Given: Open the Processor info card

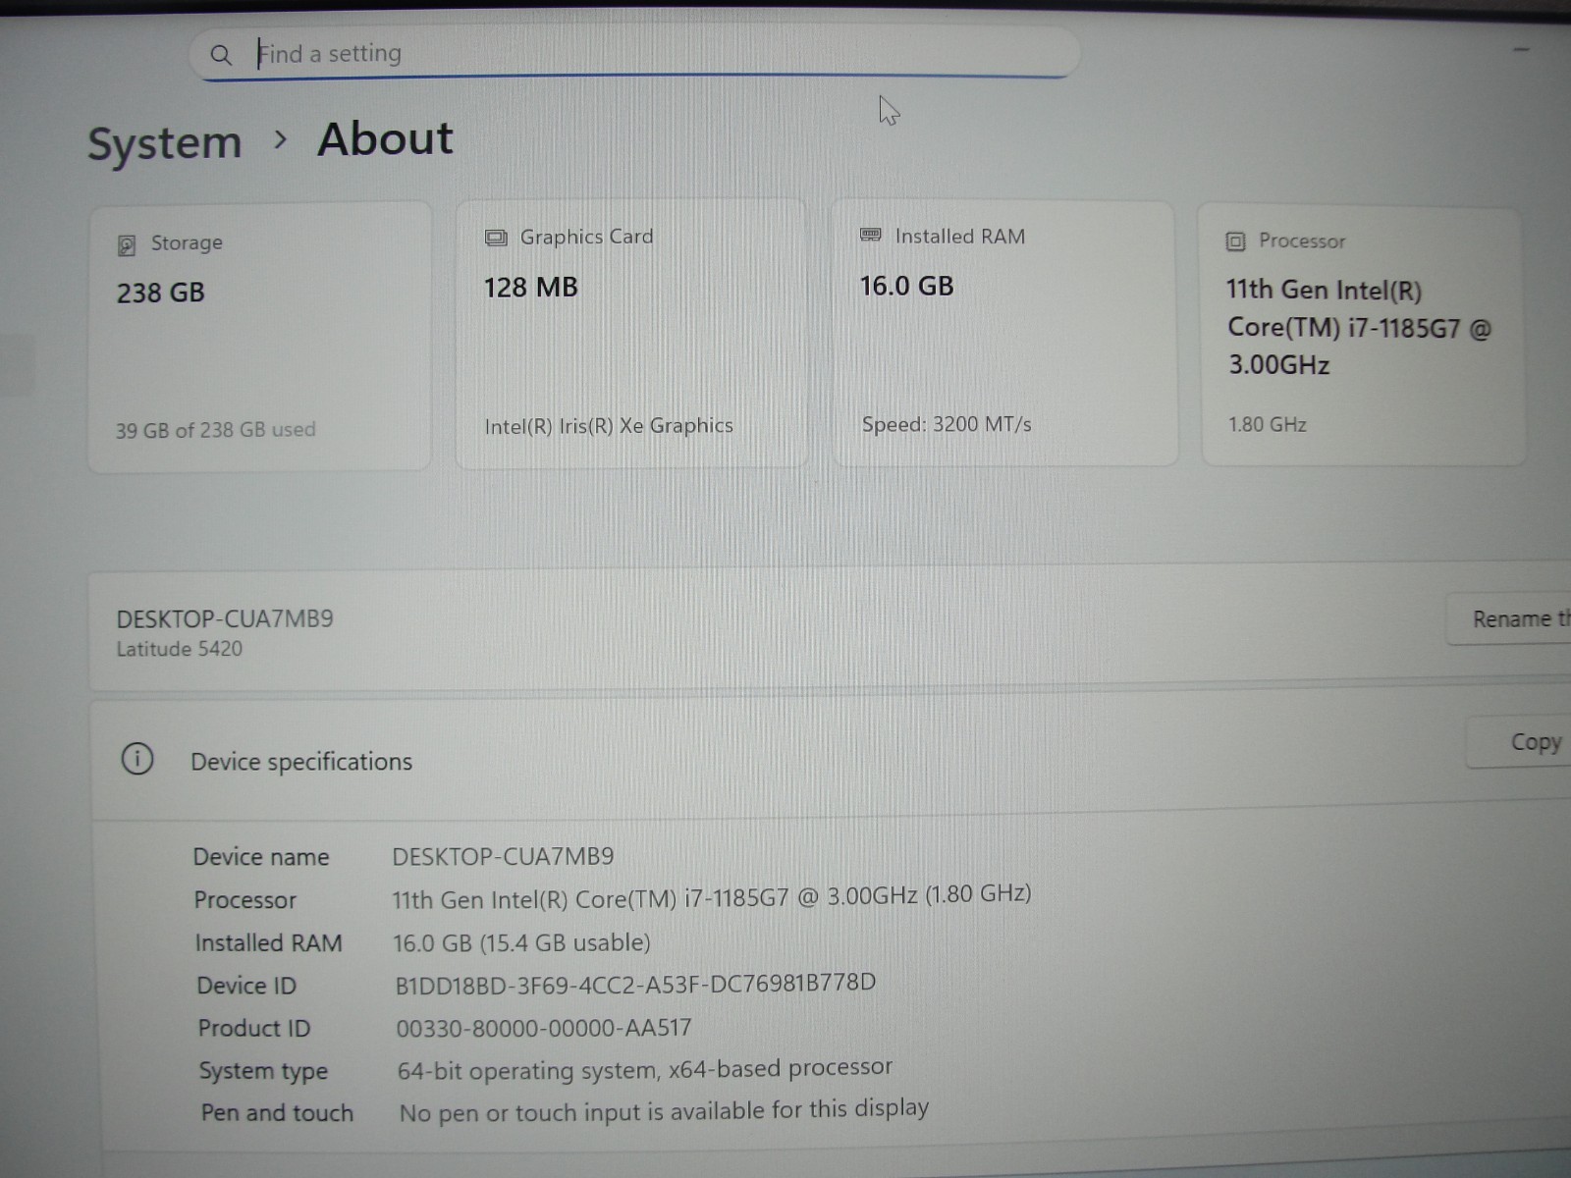Looking at the screenshot, I should pyautogui.click(x=1362, y=335).
